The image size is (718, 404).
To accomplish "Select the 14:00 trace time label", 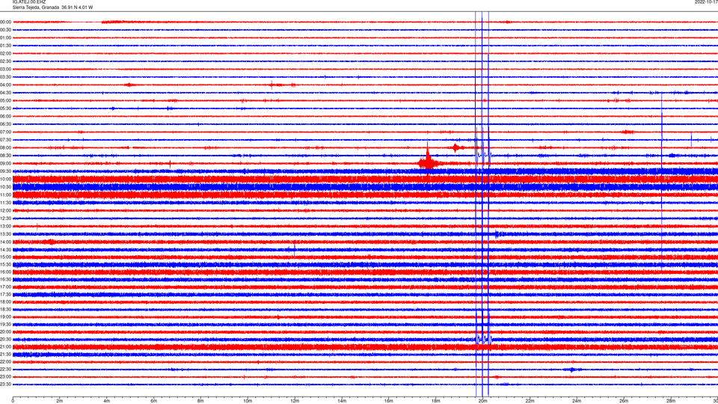I will point(5,242).
